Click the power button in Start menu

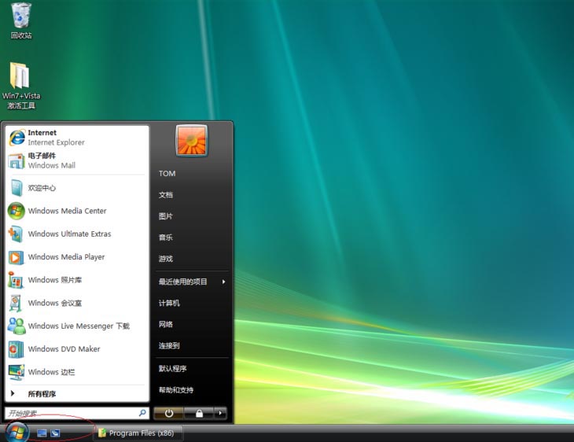point(169,414)
